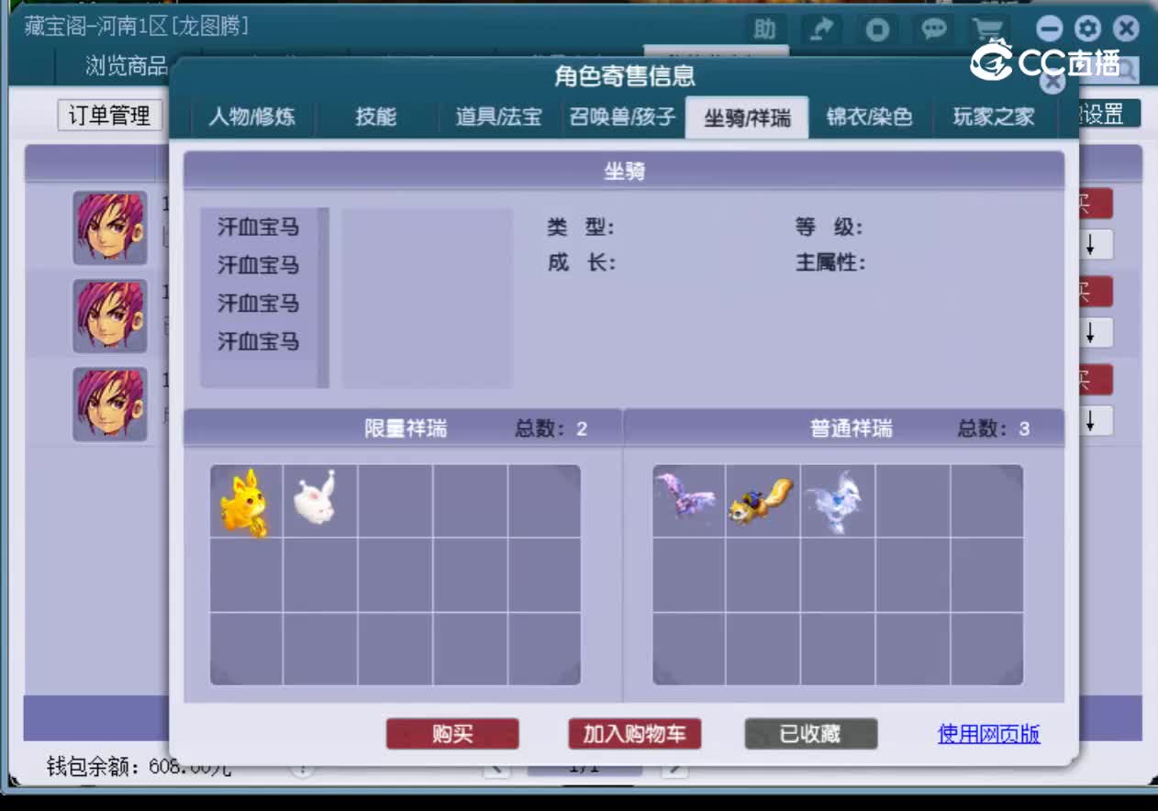
Task: Open the chat bubble icon
Action: point(934,28)
